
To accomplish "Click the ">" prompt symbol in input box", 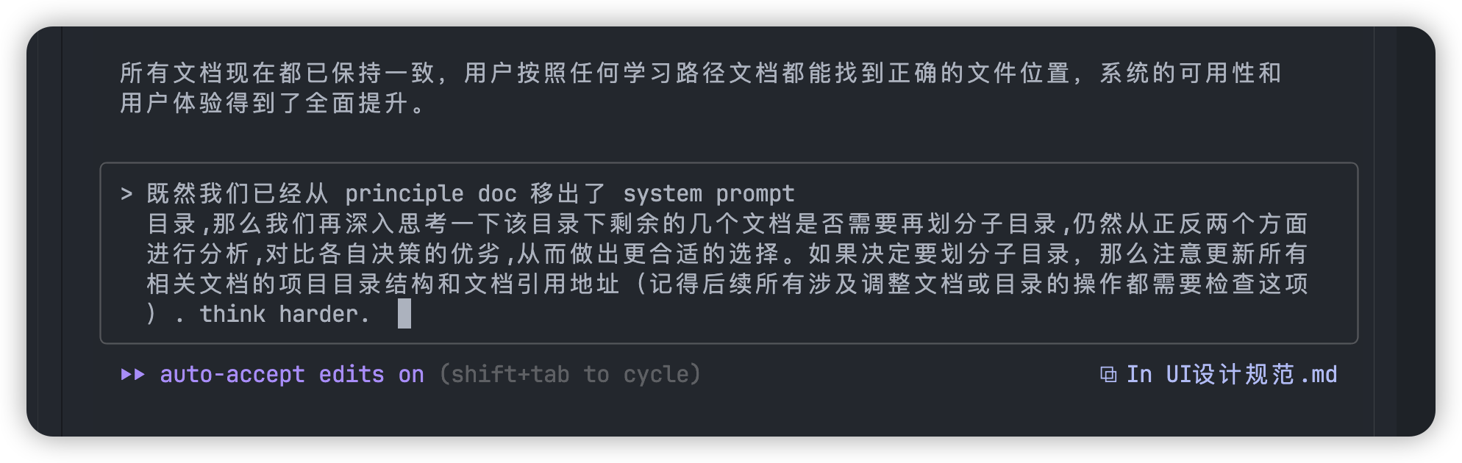I will pyautogui.click(x=126, y=194).
